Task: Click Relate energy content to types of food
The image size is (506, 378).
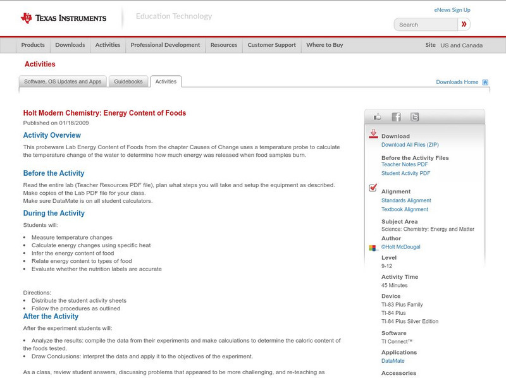Action: 82,261
